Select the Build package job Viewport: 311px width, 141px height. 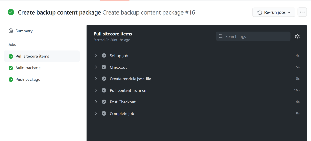28,68
